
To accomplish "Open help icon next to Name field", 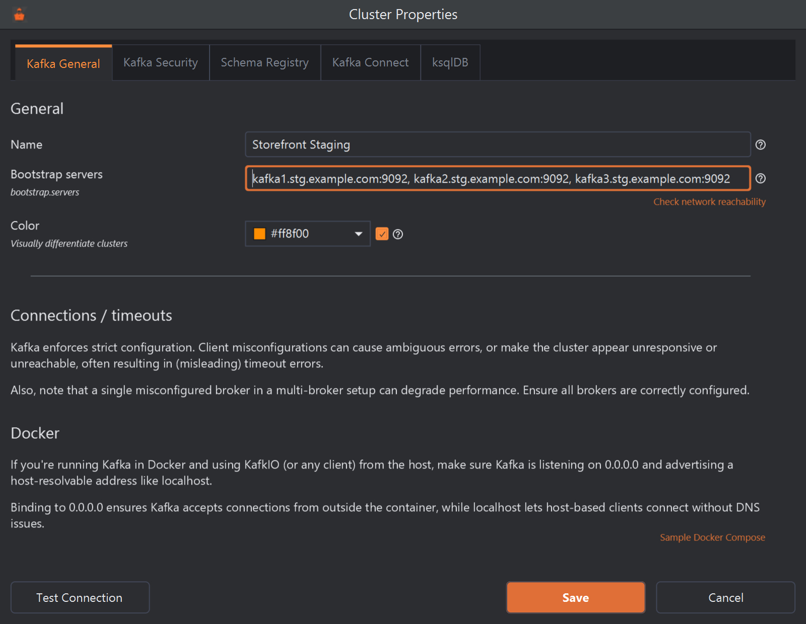I will coord(761,145).
